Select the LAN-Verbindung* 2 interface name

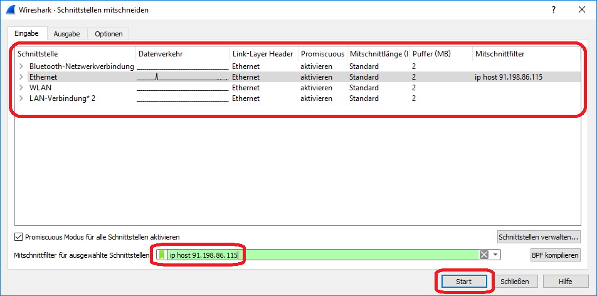coord(62,98)
